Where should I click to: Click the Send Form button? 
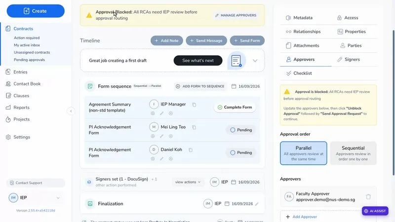pos(247,40)
